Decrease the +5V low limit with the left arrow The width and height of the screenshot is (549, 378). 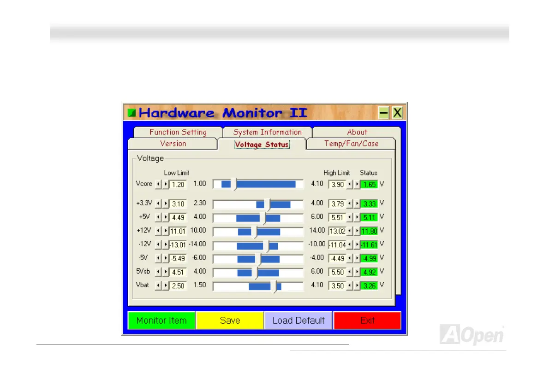point(158,217)
